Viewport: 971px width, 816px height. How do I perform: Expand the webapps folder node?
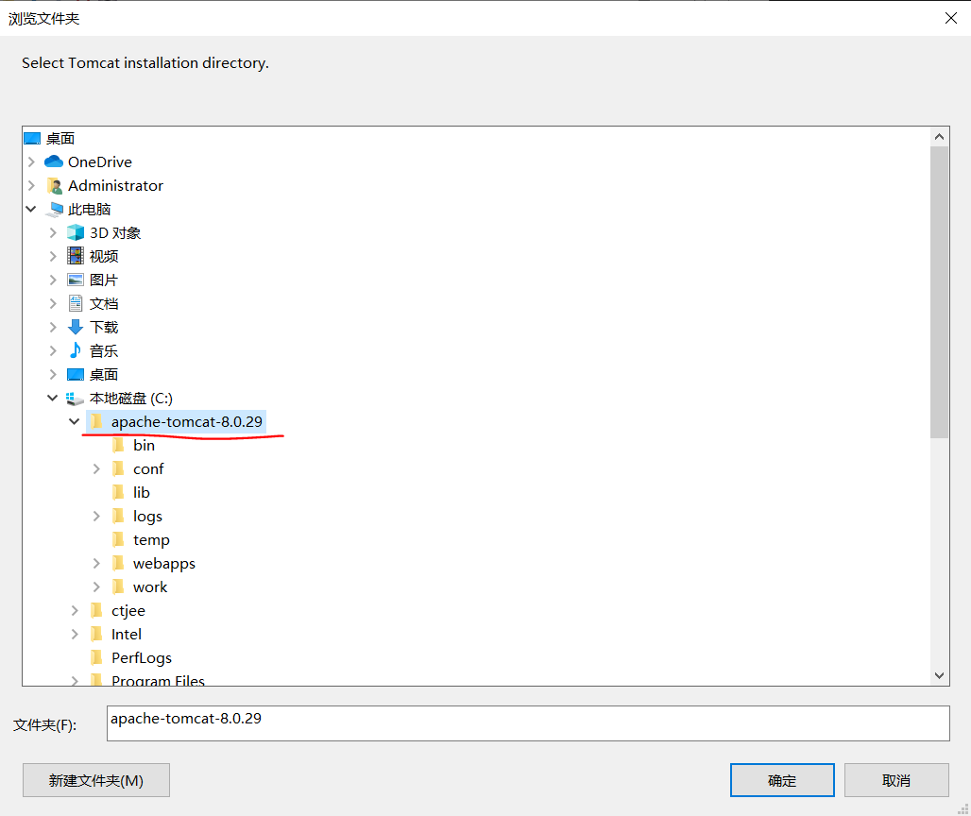point(96,563)
